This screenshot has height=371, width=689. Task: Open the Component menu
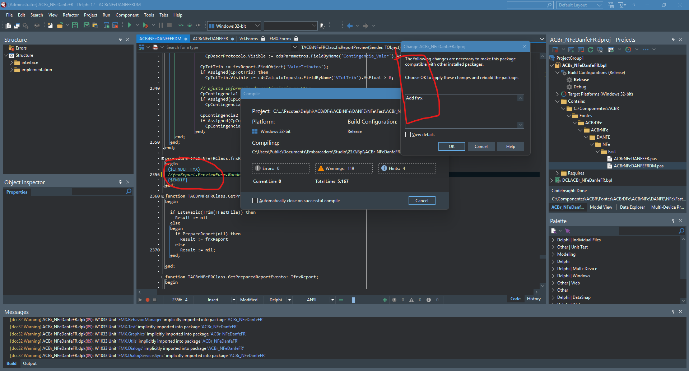click(x=127, y=15)
